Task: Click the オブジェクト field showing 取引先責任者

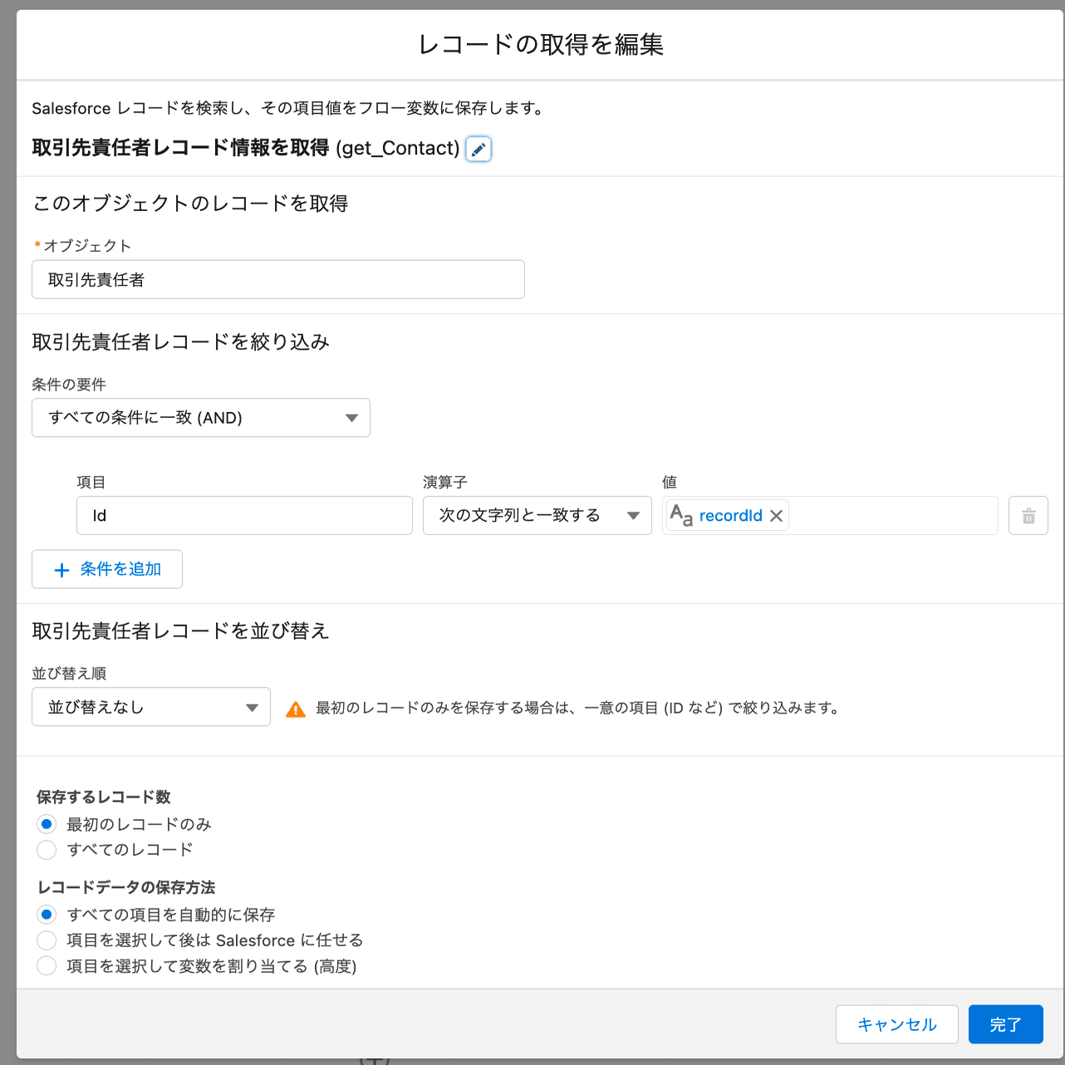Action: 277,279
